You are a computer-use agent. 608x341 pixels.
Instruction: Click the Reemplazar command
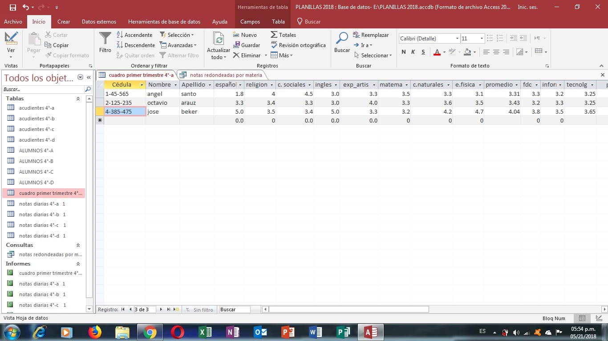tap(371, 35)
